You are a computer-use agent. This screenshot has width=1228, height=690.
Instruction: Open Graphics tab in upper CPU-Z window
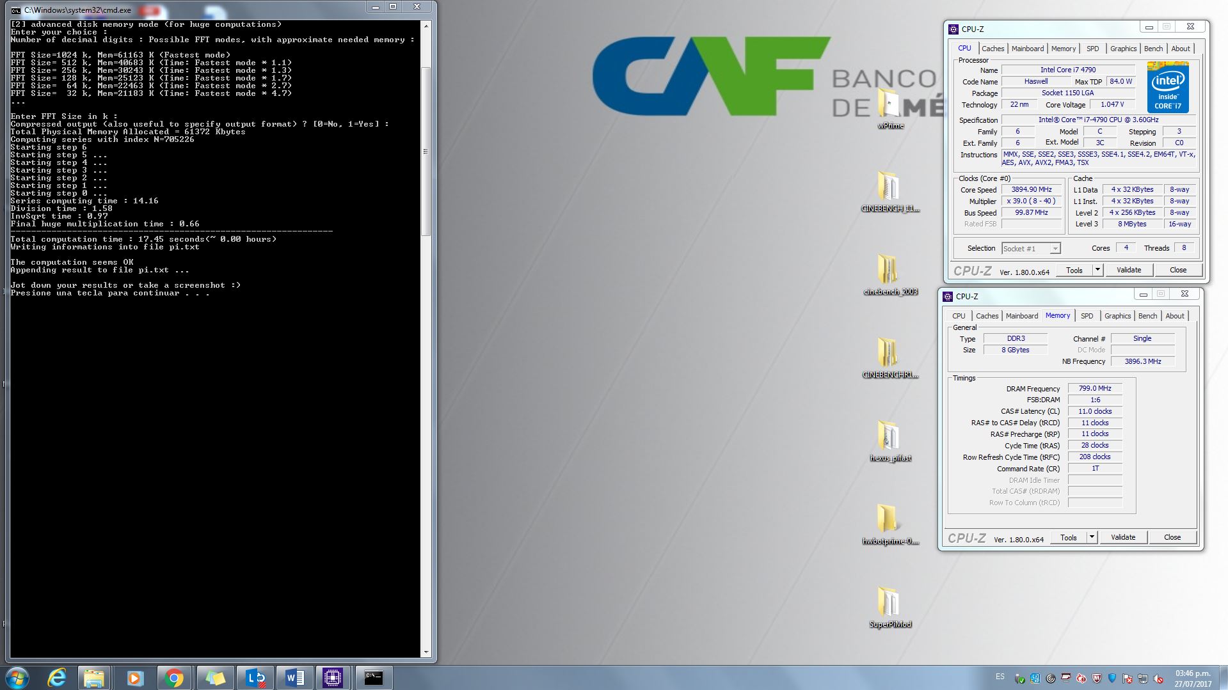pyautogui.click(x=1123, y=49)
